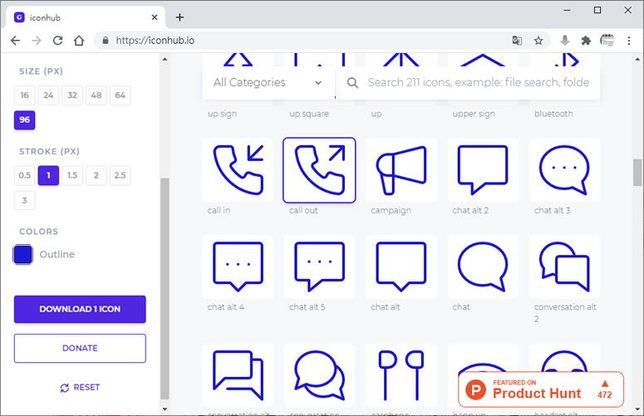Open Chrome three-dot menu
Image resolution: width=644 pixels, height=416 pixels.
629,41
